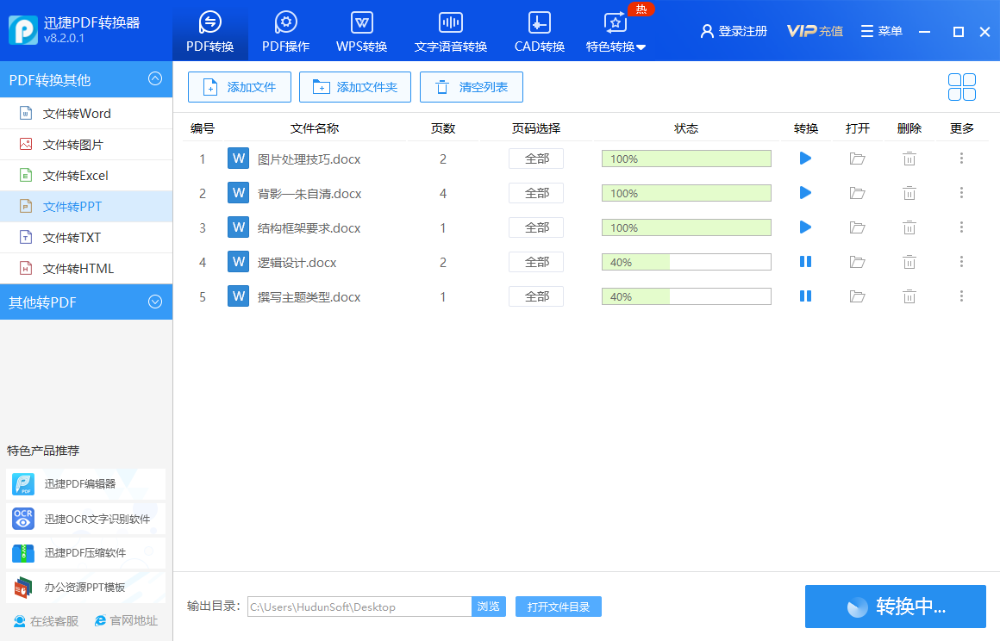The width and height of the screenshot is (1000, 641).
Task: Click the Word icon of 图片处理技巧.docx
Action: (239, 158)
